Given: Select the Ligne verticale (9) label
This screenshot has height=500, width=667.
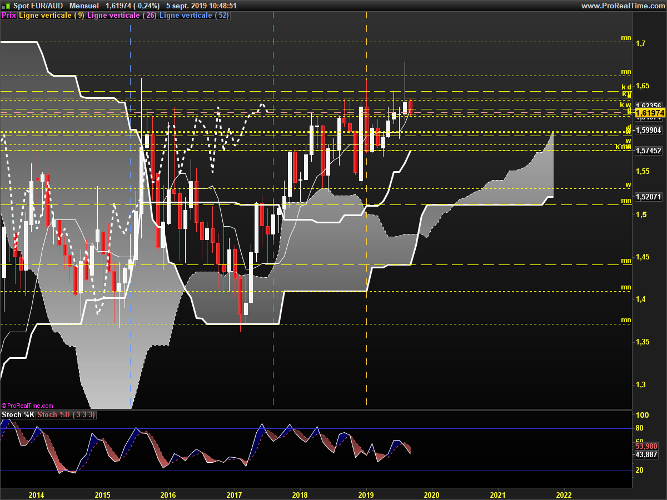Looking at the screenshot, I should [x=52, y=16].
